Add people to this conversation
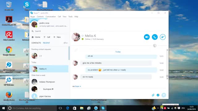The width and height of the screenshot is (198, 111). tap(163, 37)
